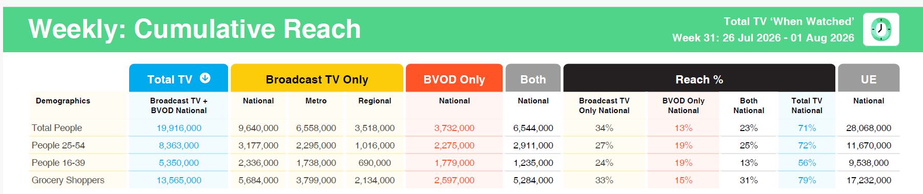Select the Grocery Shoppers row label
923x194 pixels.
68,180
